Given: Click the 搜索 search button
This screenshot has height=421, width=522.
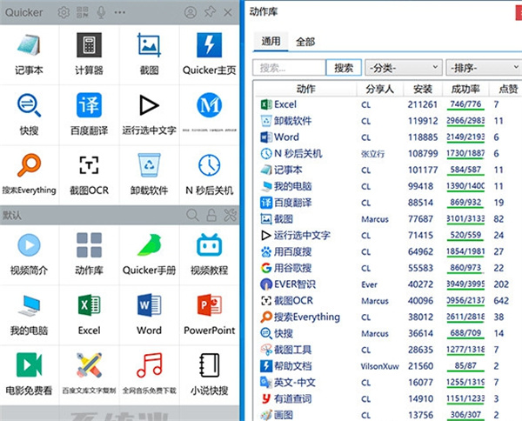Looking at the screenshot, I should pyautogui.click(x=344, y=67).
